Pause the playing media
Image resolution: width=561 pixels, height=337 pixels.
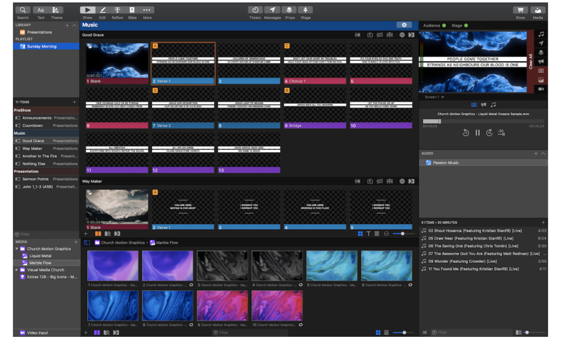tap(477, 133)
